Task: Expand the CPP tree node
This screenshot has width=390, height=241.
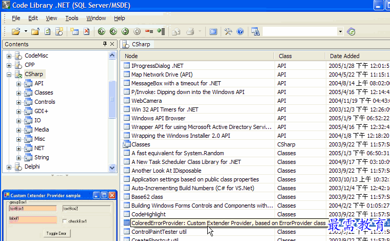Action: 9,65
